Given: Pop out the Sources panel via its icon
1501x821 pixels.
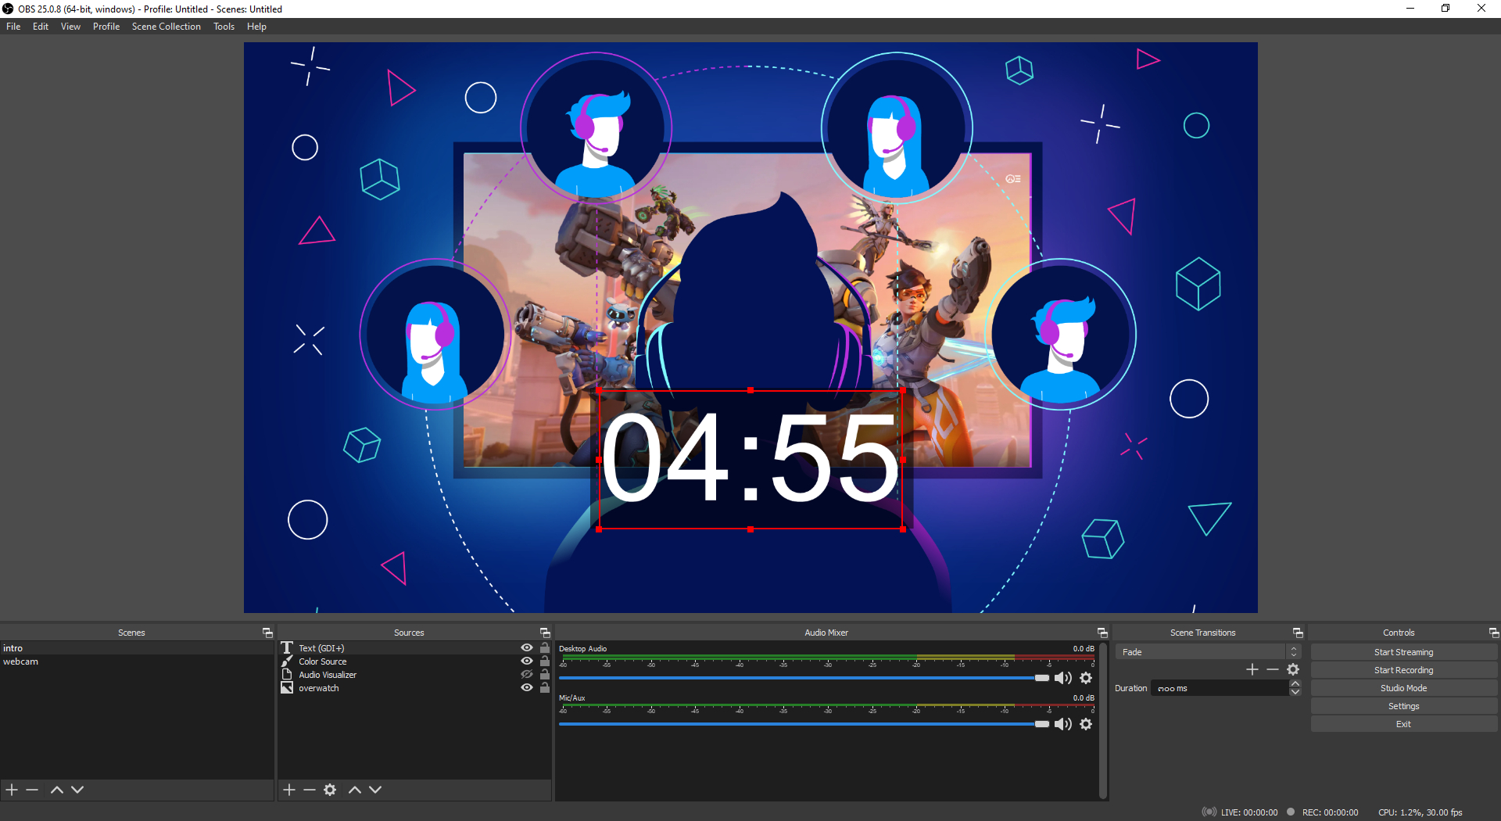Looking at the screenshot, I should pos(545,633).
